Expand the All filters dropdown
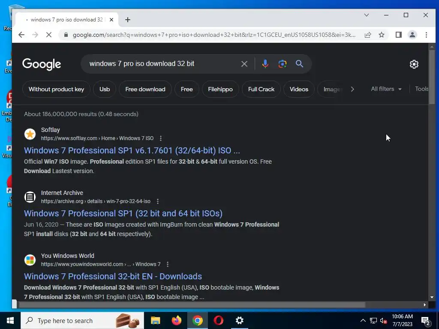This screenshot has height=329, width=439. 386,89
